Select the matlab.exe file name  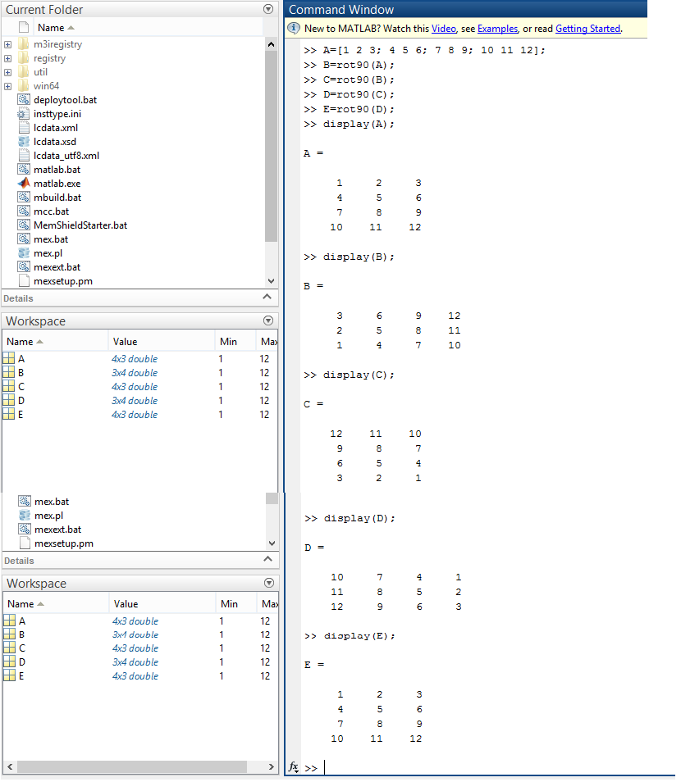pyautogui.click(x=57, y=184)
